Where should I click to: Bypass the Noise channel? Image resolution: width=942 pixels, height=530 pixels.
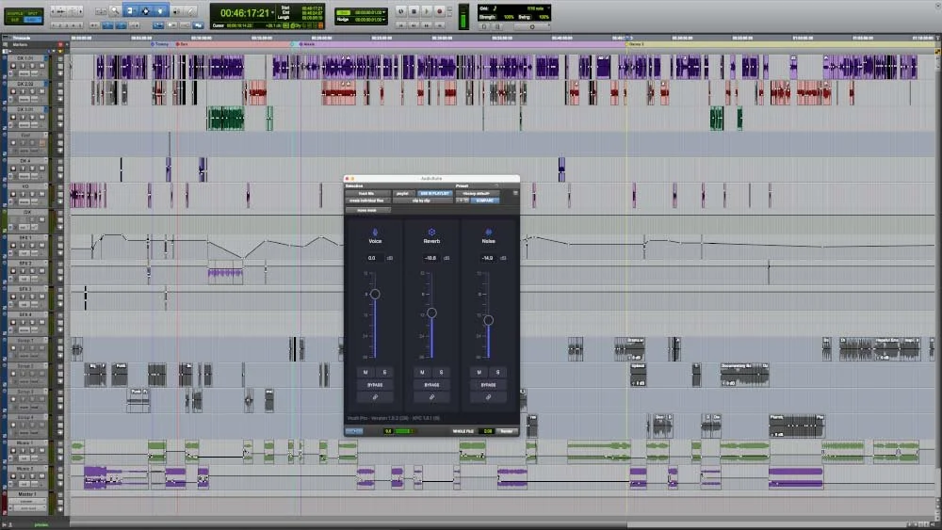[488, 385]
